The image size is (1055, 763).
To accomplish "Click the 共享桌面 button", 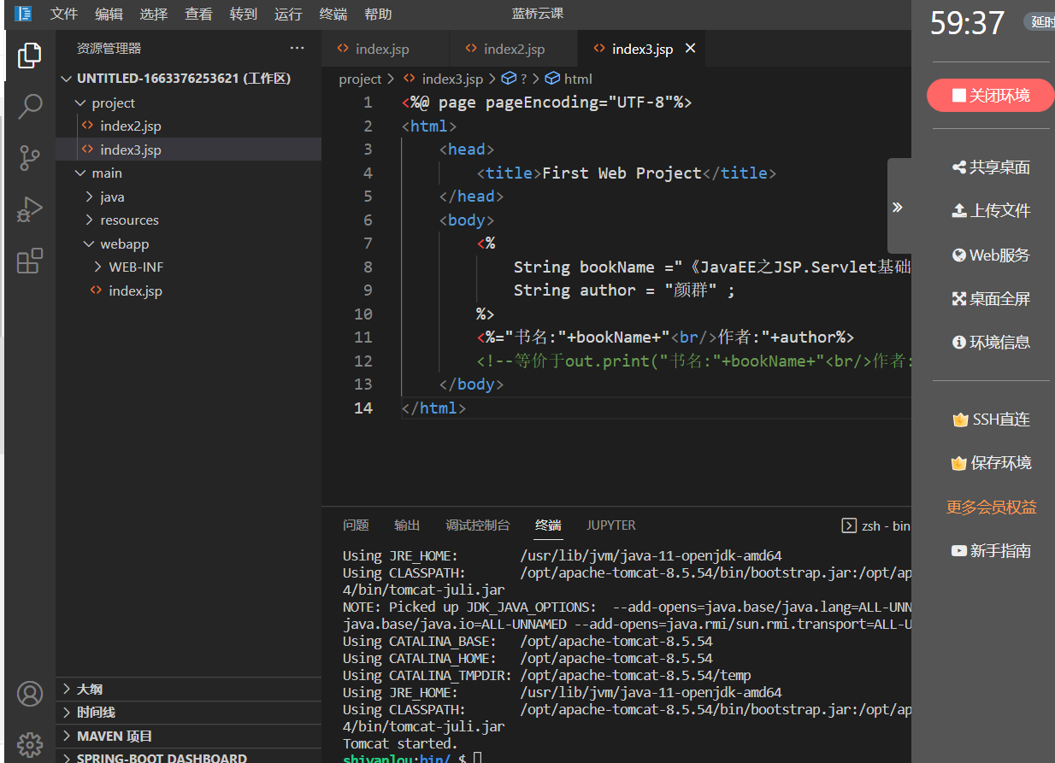I will click(x=990, y=167).
